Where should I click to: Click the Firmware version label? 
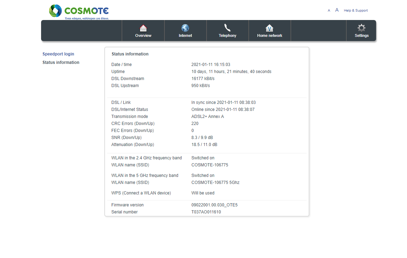127,205
